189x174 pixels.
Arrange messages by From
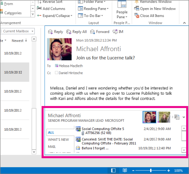click(7, 4)
